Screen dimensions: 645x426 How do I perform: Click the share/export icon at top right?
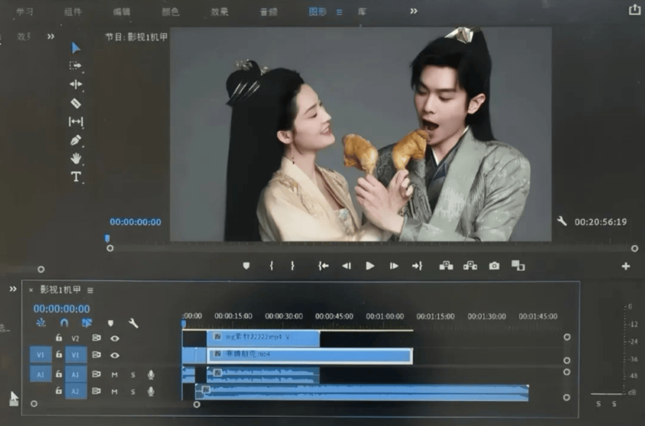point(634,10)
